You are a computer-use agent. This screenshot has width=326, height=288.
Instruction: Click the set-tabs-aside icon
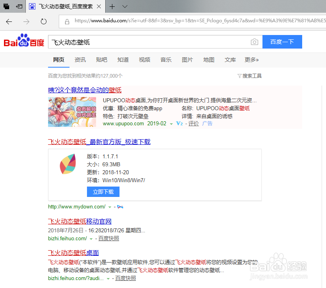pos(19,6)
